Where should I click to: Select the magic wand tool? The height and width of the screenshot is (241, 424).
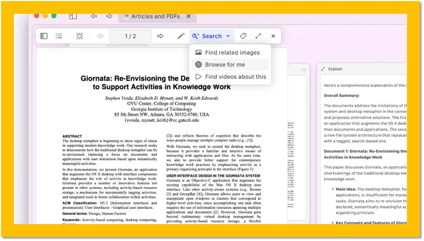[x=181, y=36]
